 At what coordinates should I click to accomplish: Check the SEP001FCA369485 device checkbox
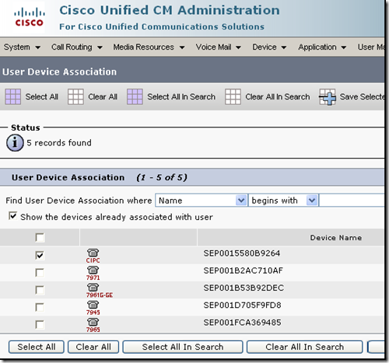40,325
